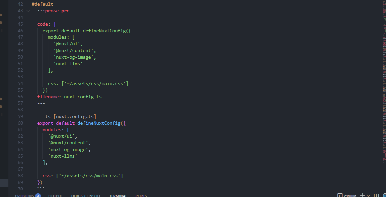
Task: Open the DEBUG CONSOLE tab
Action: 86,196
